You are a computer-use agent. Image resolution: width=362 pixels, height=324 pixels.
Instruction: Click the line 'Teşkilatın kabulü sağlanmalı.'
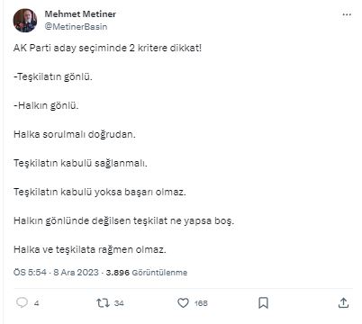[80, 163]
